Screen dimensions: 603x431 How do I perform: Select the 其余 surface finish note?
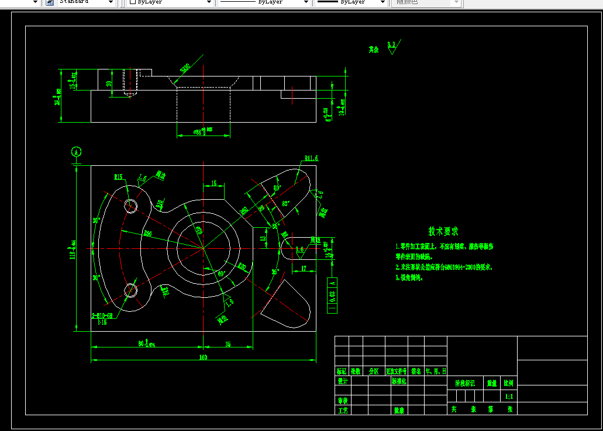(374, 50)
